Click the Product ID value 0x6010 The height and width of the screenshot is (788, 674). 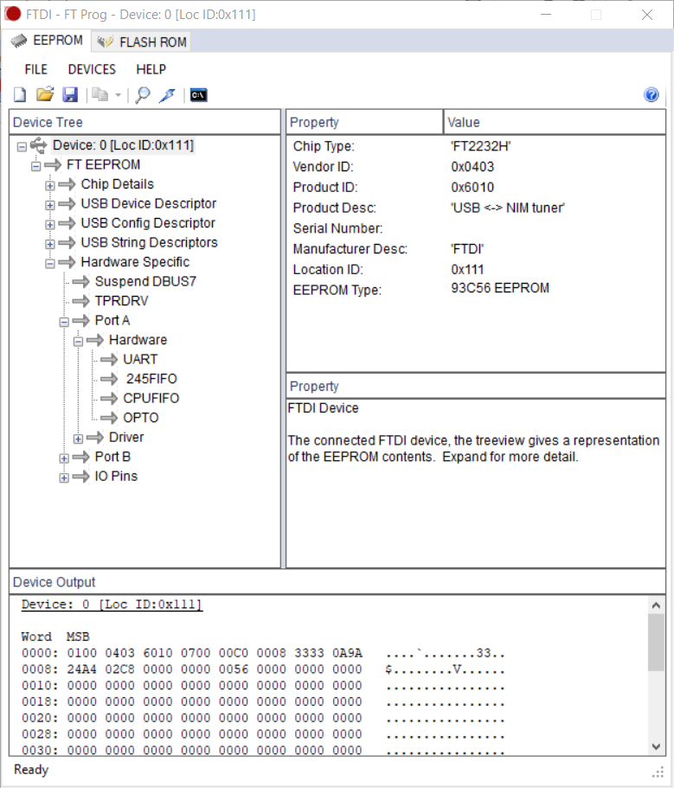click(472, 188)
